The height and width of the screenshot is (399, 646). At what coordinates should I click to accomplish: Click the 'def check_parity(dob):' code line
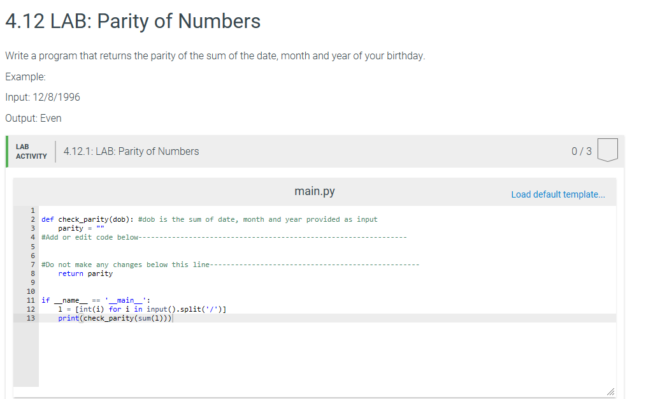210,219
